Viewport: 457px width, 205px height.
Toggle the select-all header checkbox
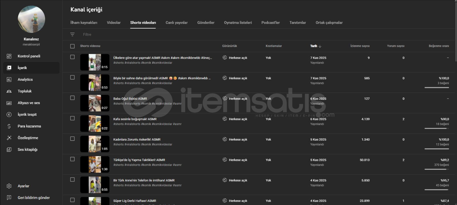pyautogui.click(x=73, y=46)
